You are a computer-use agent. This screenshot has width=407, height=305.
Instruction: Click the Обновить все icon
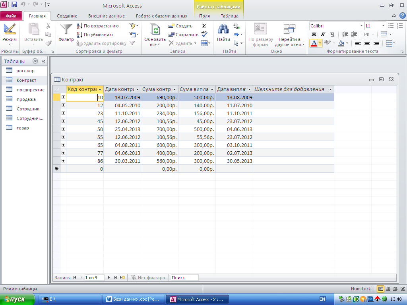(x=155, y=29)
